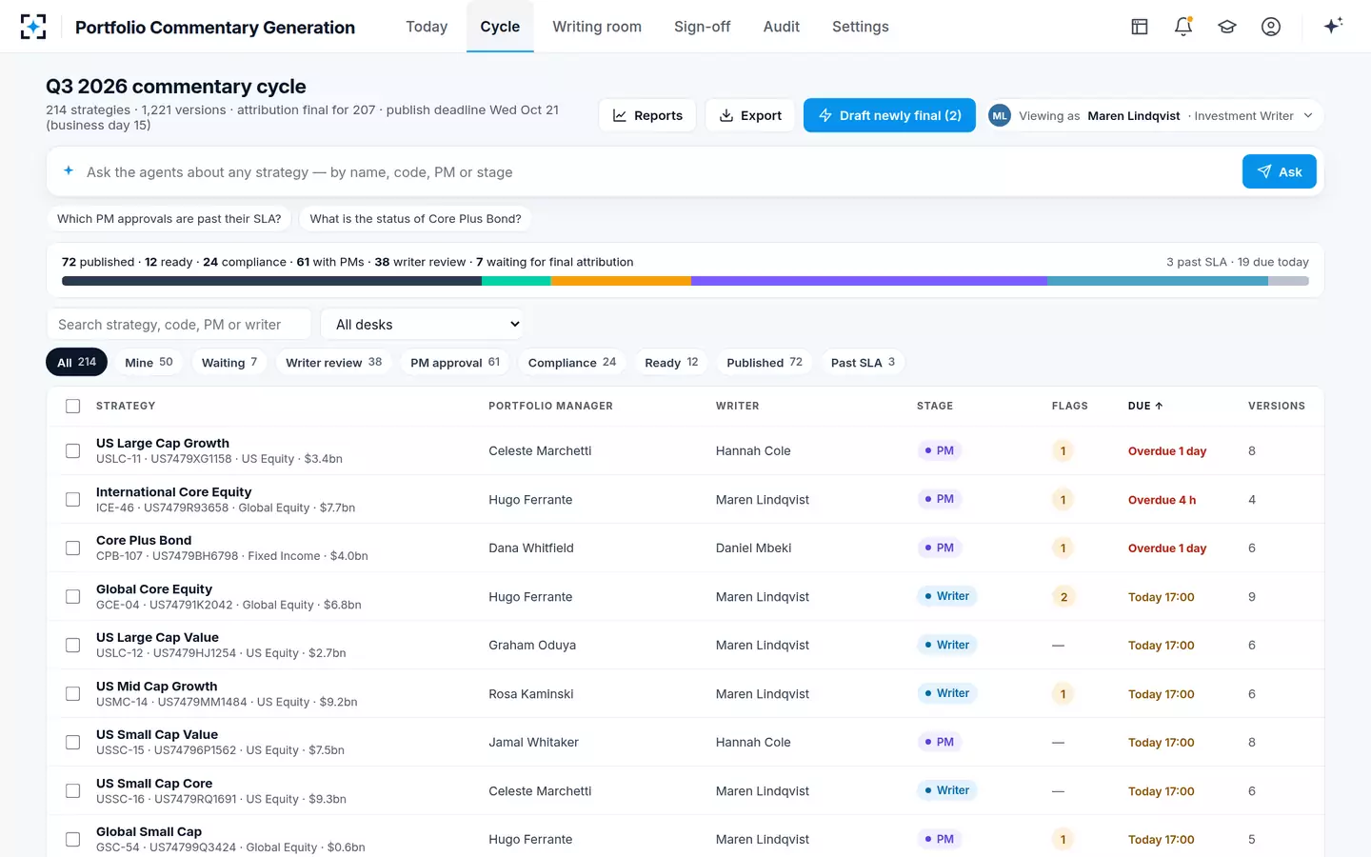
Task: Open the user account icon
Action: click(x=1271, y=27)
